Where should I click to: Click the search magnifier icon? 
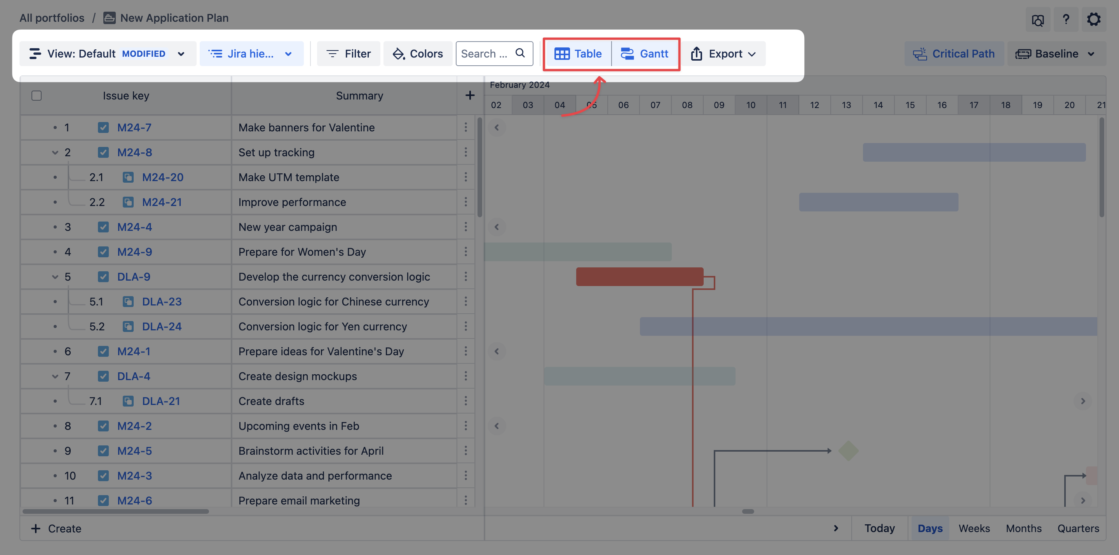pyautogui.click(x=520, y=53)
